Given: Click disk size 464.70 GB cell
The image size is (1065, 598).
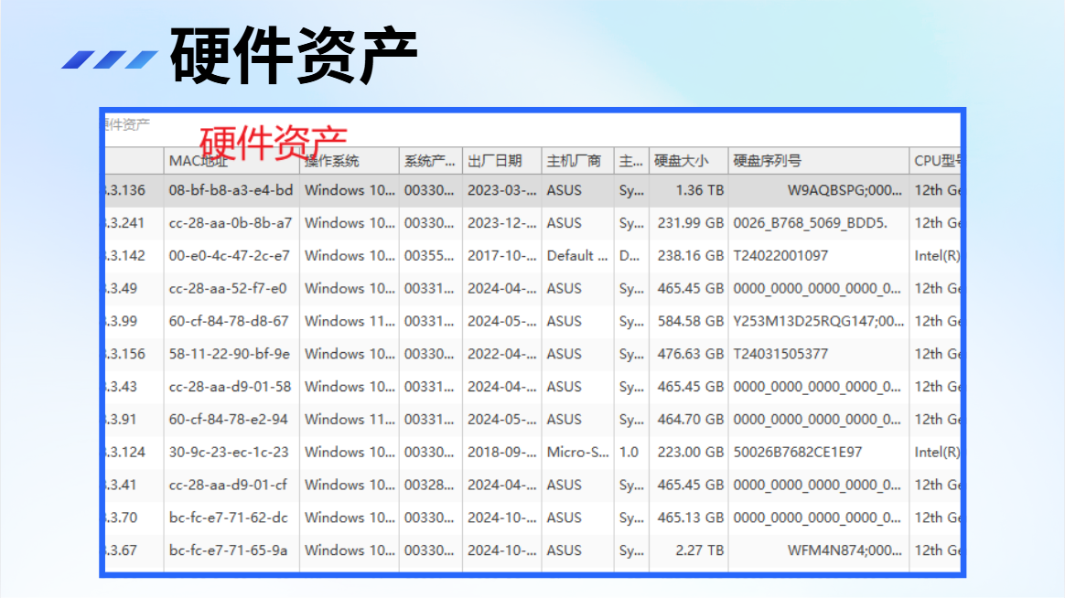Looking at the screenshot, I should pos(690,420).
